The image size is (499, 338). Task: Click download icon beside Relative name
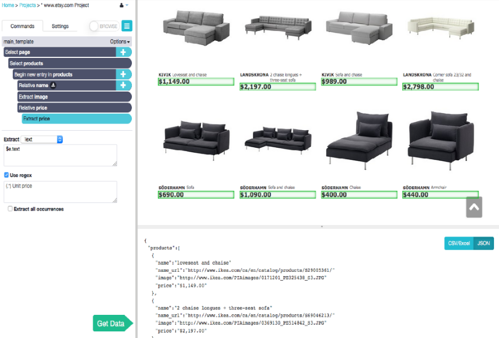[54, 85]
